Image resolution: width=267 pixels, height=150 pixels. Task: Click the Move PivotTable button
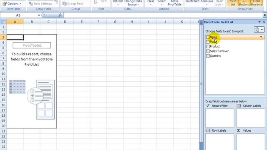click(174, 3)
